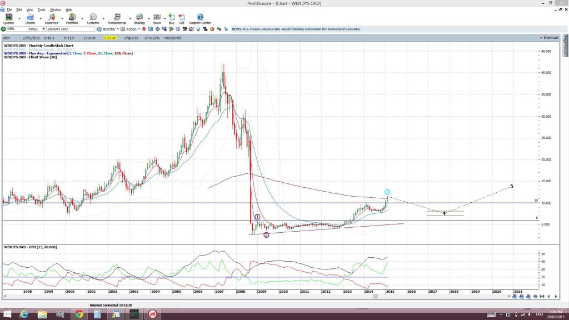Click the highlighted close price C:11.09

(x=110, y=38)
